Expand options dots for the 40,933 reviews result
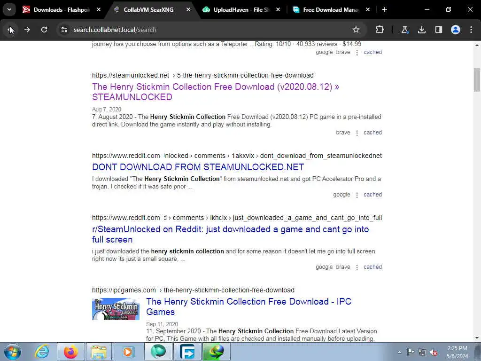 point(357,53)
